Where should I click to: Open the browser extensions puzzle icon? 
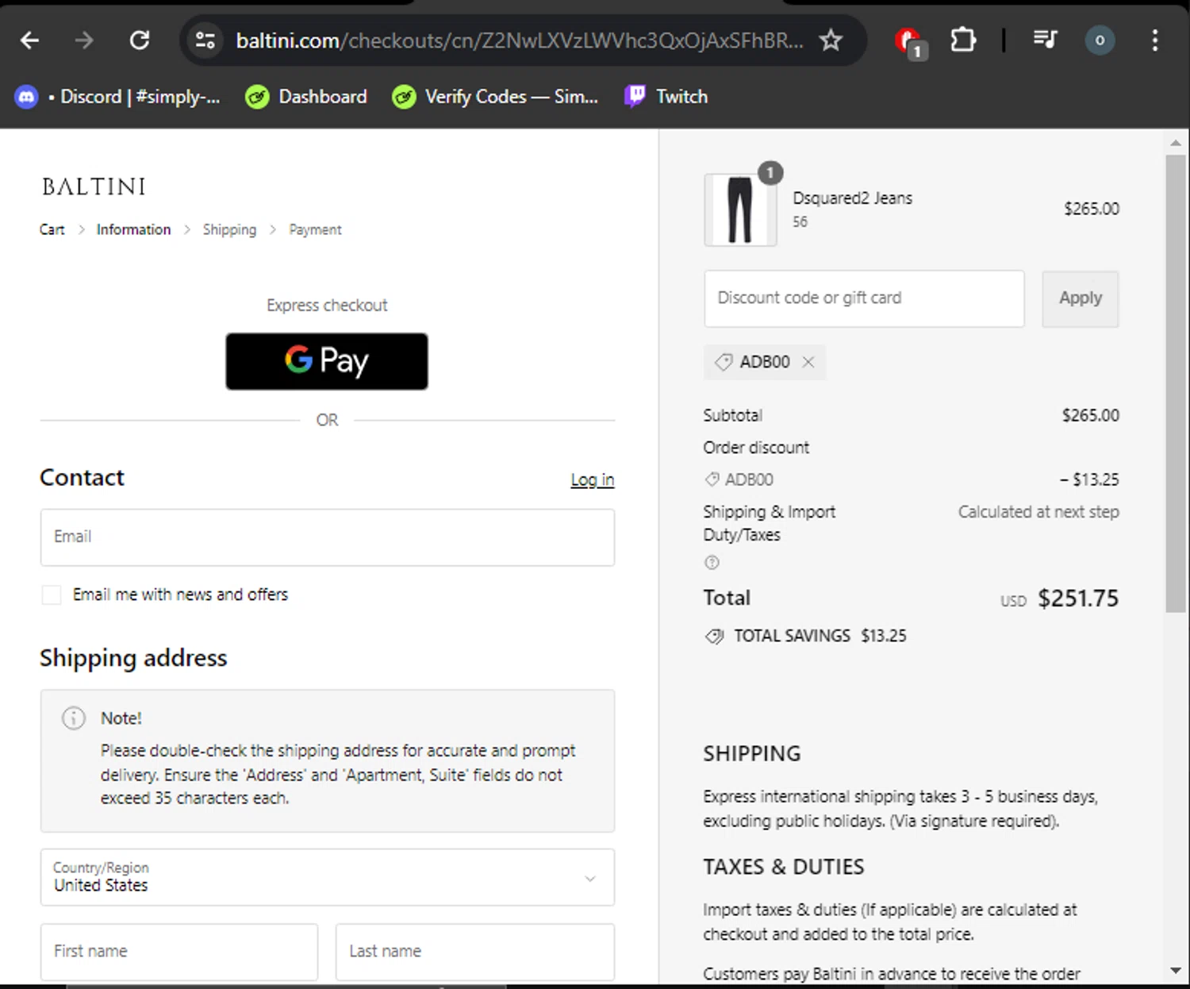(x=962, y=40)
